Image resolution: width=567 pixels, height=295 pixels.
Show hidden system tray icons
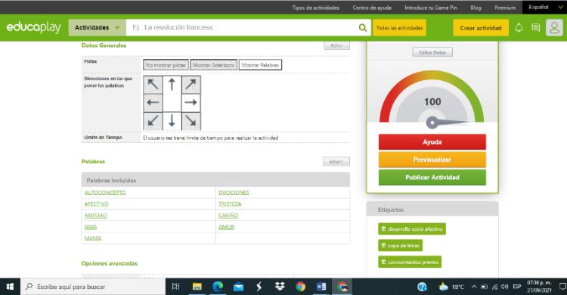point(474,287)
